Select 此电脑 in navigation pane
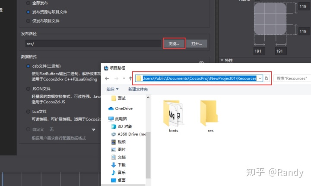The height and width of the screenshot is (186, 311). [x=118, y=118]
